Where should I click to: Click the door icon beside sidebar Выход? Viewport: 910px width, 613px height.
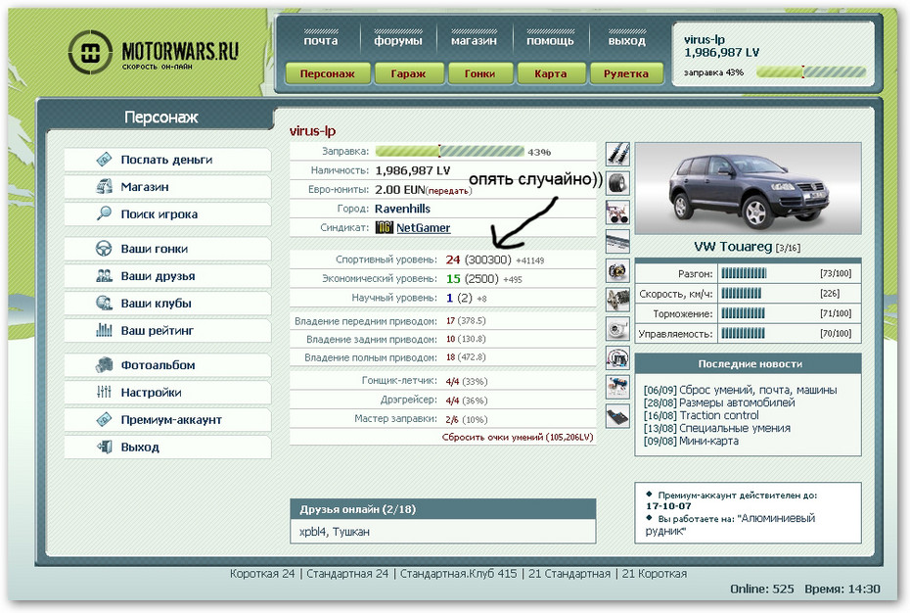(104, 447)
